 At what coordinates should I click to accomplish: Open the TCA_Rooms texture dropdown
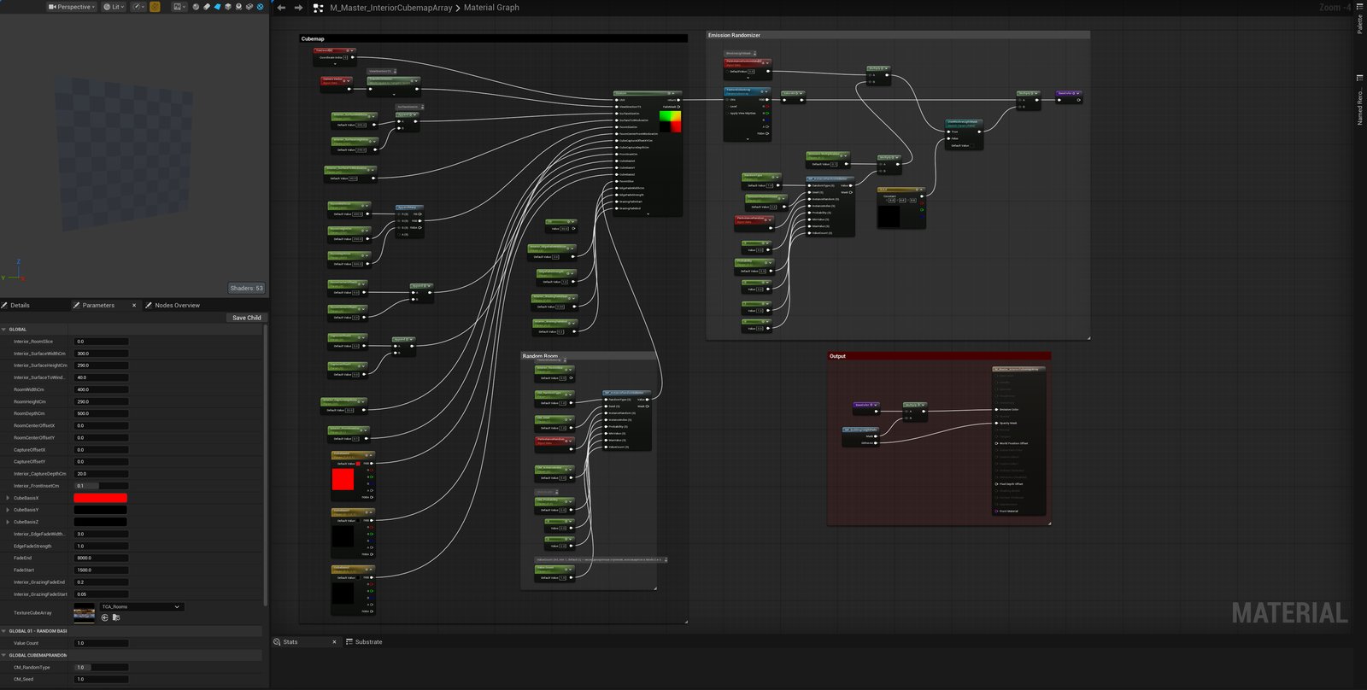click(x=141, y=607)
